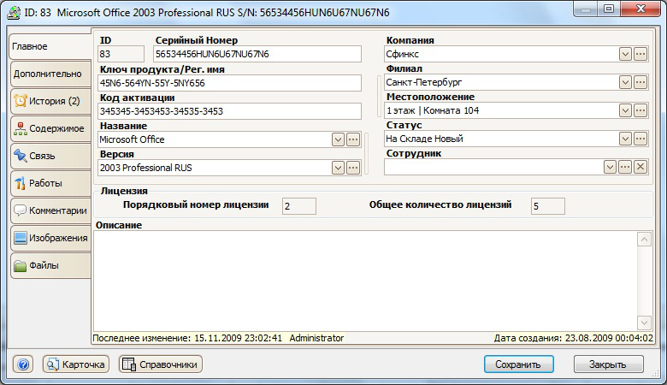Expand the Компания dropdown list
The image size is (667, 385).
tap(625, 54)
